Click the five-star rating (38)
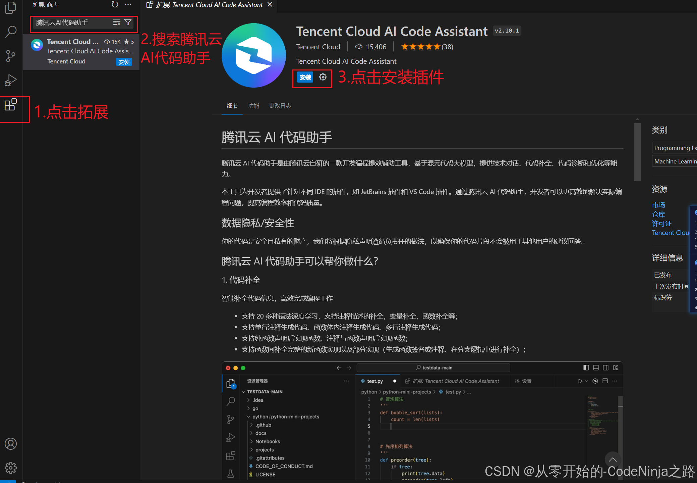Image resolution: width=697 pixels, height=483 pixels. pos(427,47)
